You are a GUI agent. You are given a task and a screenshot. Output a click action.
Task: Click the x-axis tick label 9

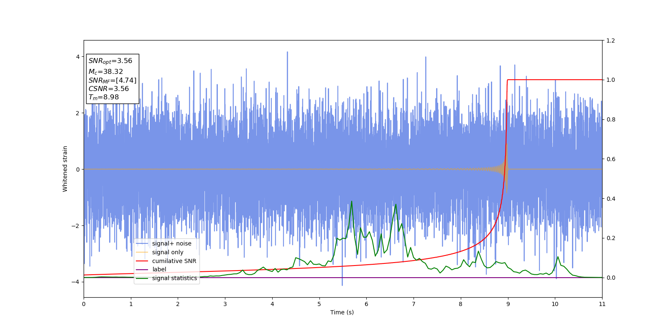(508, 304)
